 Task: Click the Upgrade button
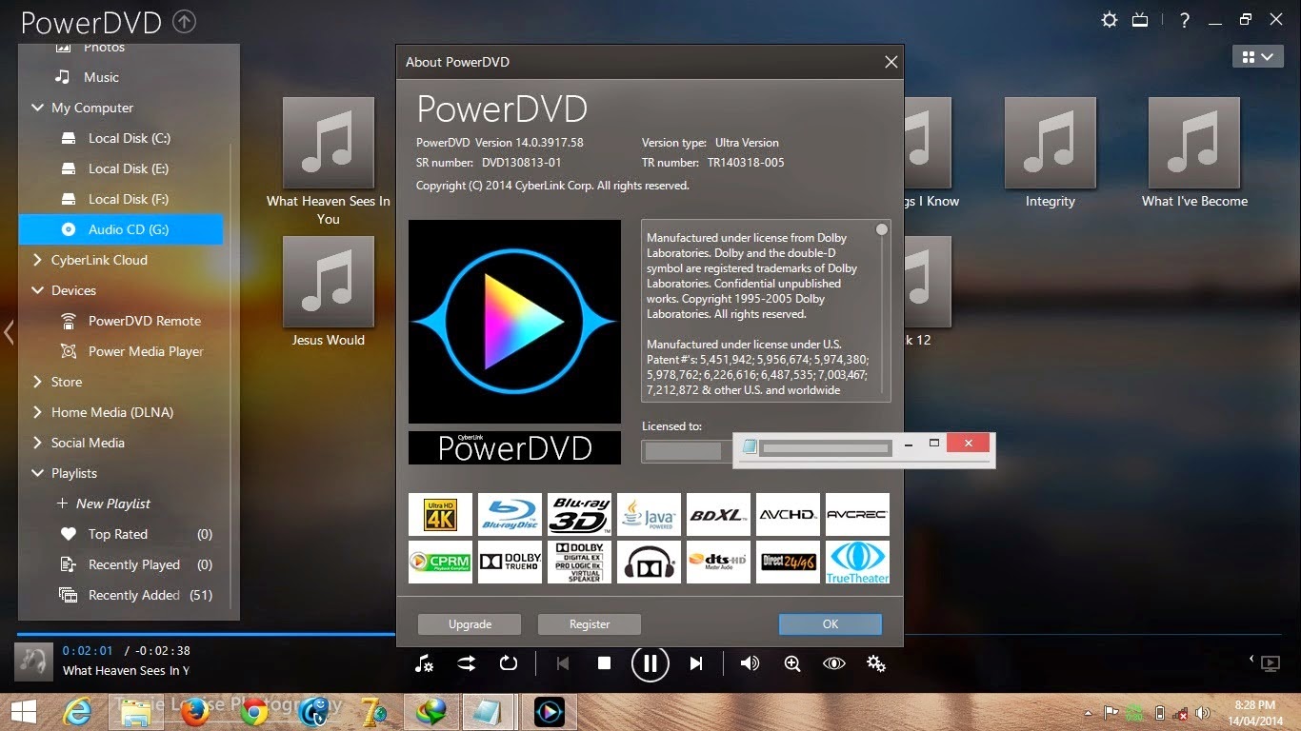(470, 624)
